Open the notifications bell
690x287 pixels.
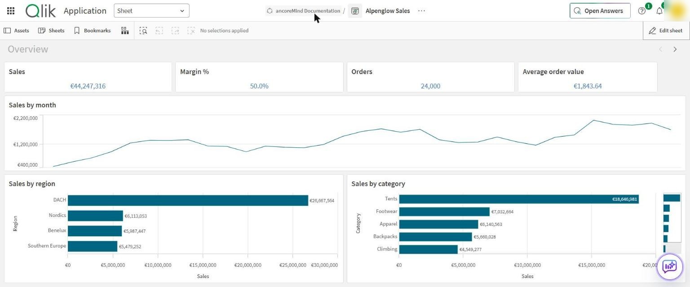pos(659,11)
